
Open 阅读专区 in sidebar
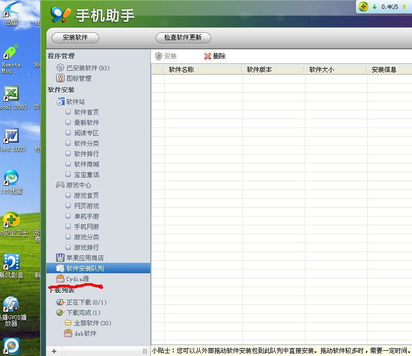pyautogui.click(x=82, y=133)
